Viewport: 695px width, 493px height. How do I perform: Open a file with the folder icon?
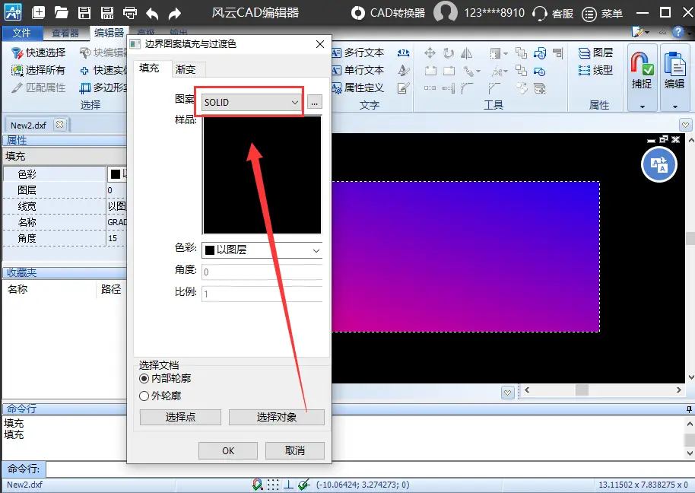61,12
